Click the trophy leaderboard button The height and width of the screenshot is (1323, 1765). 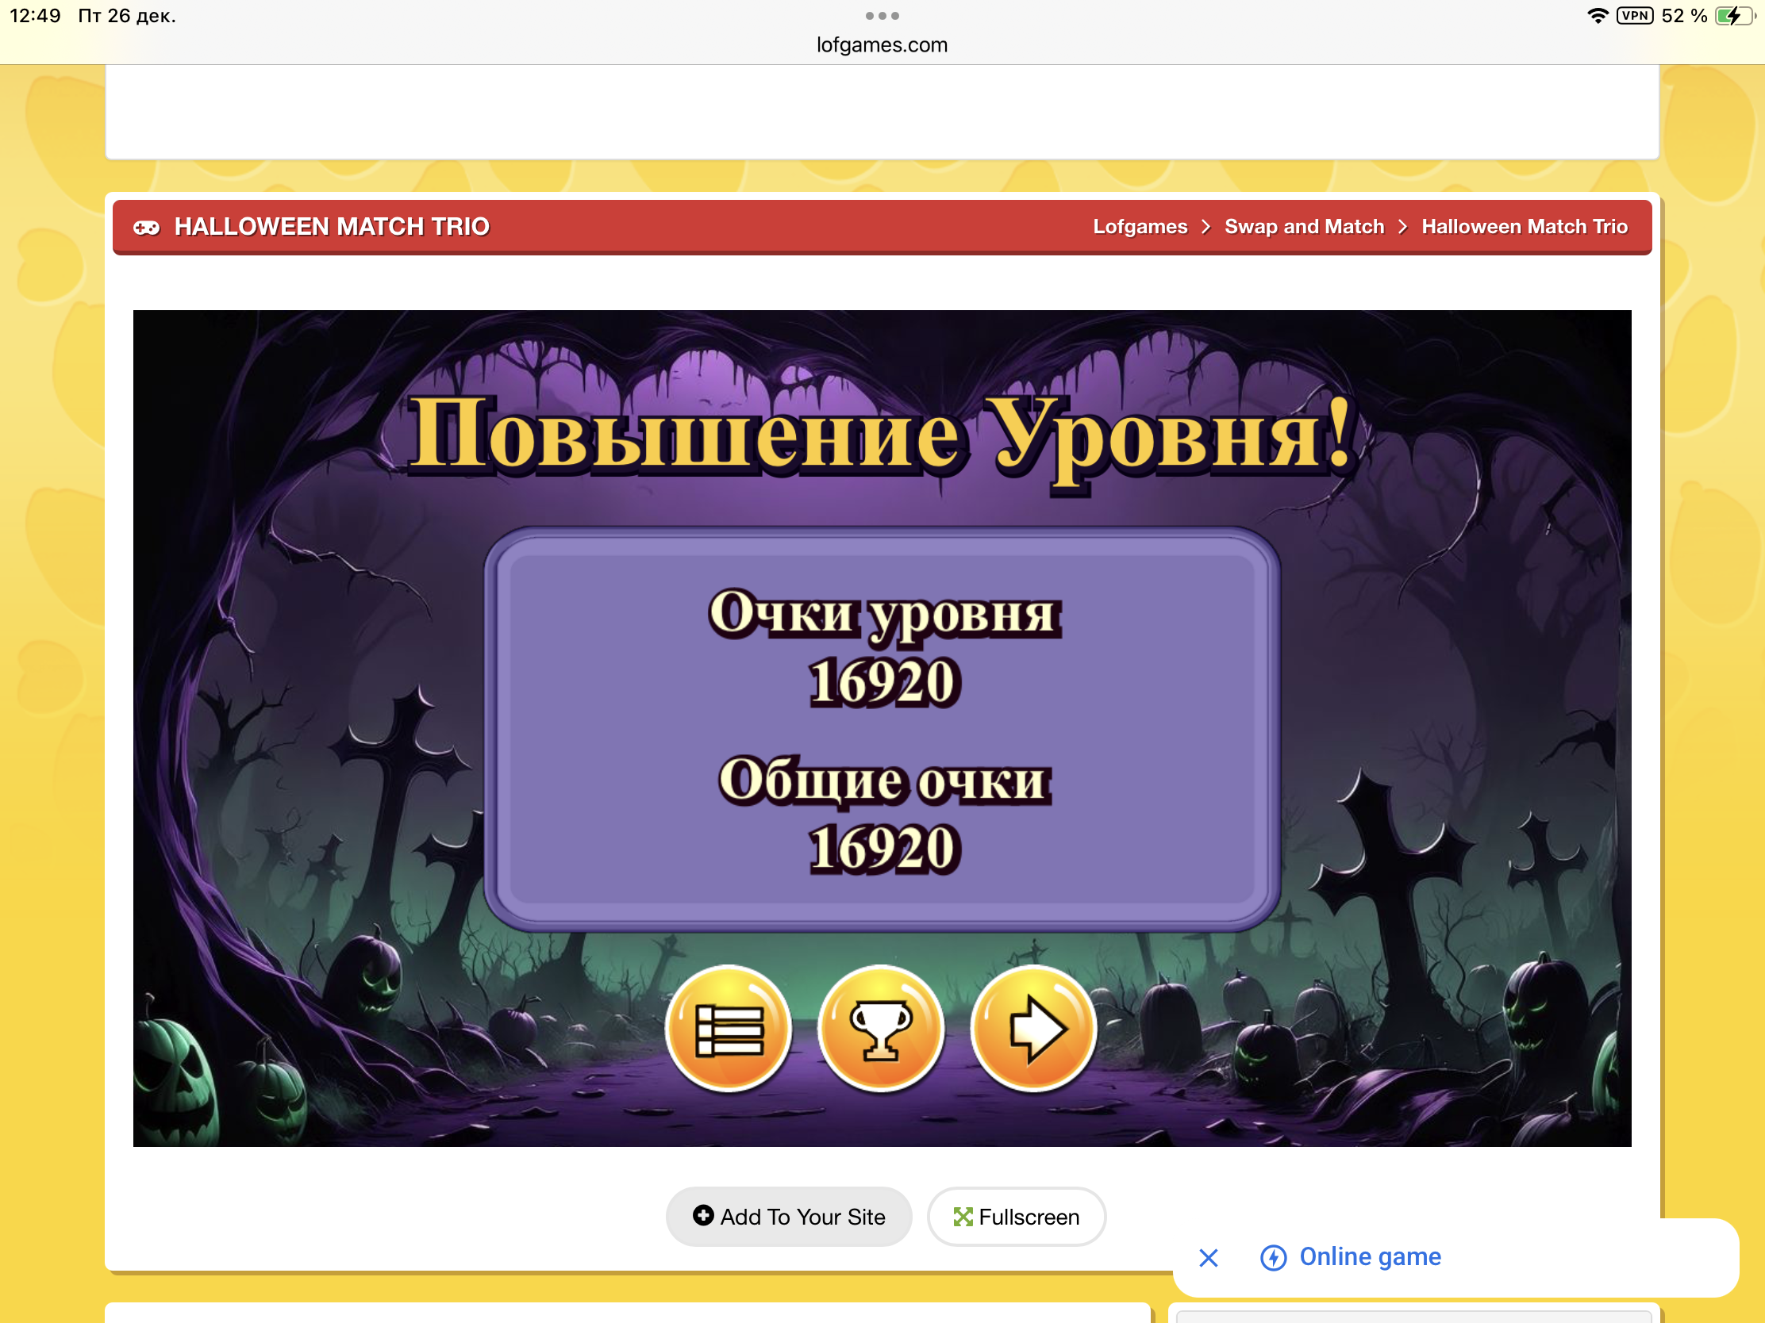pyautogui.click(x=881, y=1028)
